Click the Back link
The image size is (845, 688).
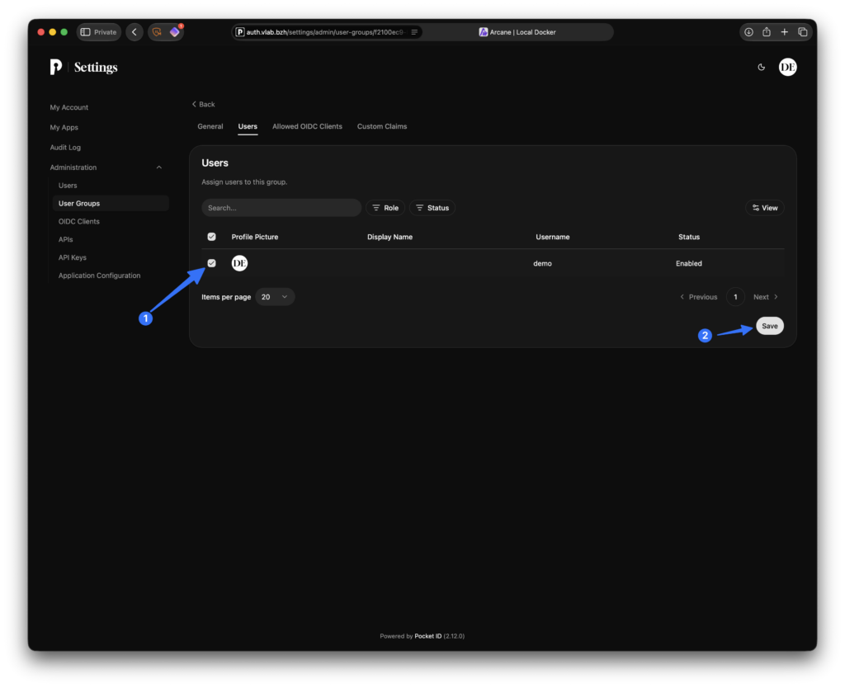coord(204,105)
